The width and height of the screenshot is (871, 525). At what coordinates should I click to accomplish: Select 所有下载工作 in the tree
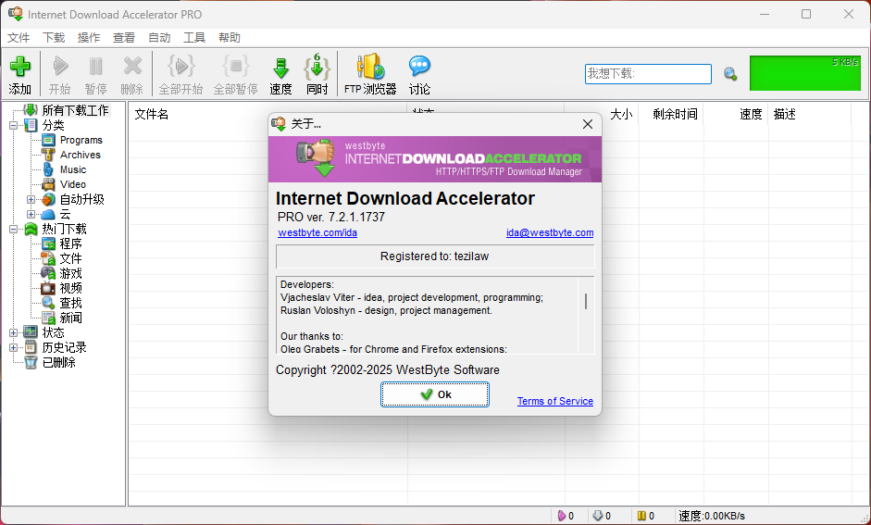pyautogui.click(x=75, y=110)
